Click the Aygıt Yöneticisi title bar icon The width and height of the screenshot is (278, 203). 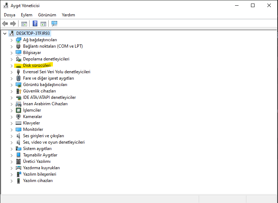coord(6,5)
